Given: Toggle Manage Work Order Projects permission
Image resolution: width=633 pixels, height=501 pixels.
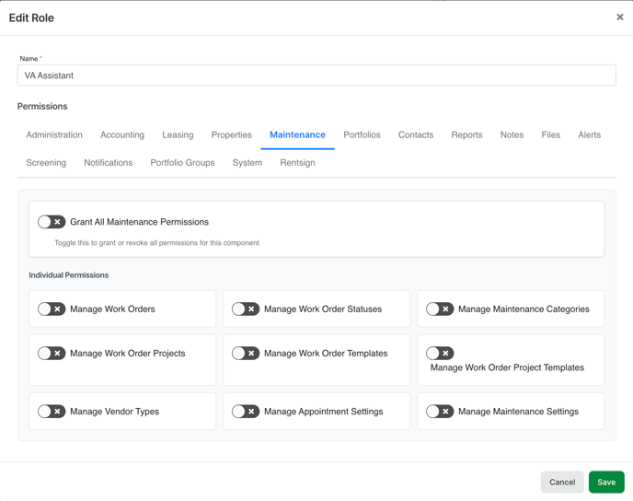Looking at the screenshot, I should (52, 354).
